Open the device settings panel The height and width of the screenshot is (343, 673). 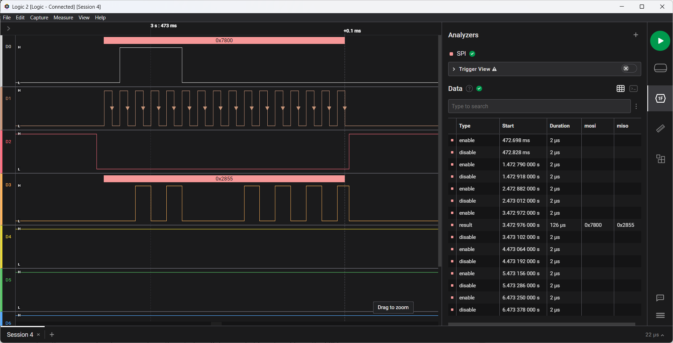pos(660,68)
